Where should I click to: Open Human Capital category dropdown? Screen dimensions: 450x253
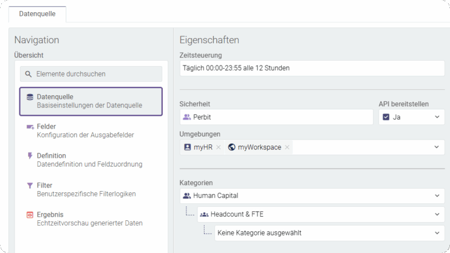[x=312, y=196]
